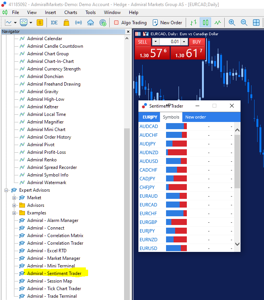
Task: Click the Signals broadcast icon
Action: (x=78, y=23)
